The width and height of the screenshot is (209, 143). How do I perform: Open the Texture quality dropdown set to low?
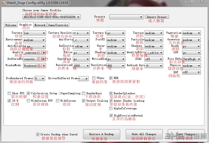[x=35, y=33]
